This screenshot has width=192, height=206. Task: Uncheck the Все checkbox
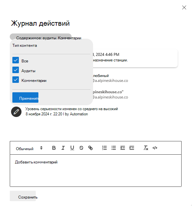[16, 60]
